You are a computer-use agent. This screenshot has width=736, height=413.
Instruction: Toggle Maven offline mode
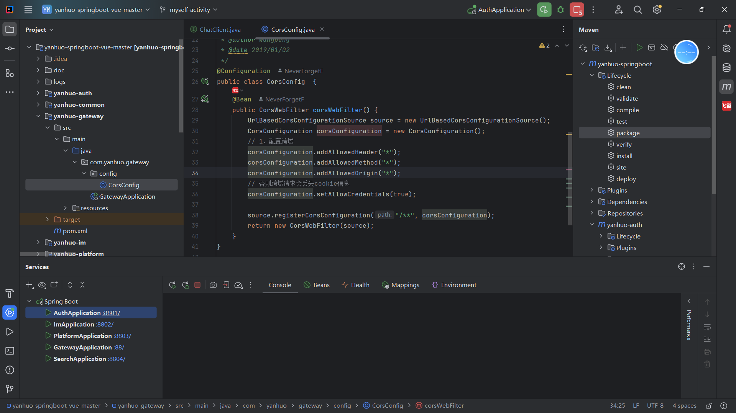(x=664, y=47)
